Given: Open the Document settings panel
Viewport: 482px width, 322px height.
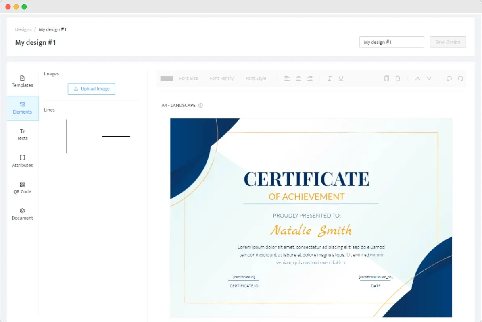Looking at the screenshot, I should pos(22,214).
